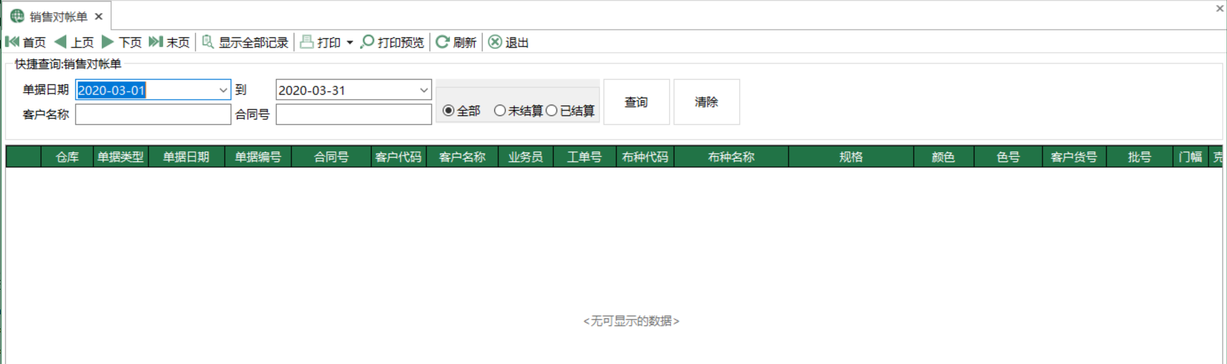Sort by the 单据类型 column header

[x=121, y=157]
